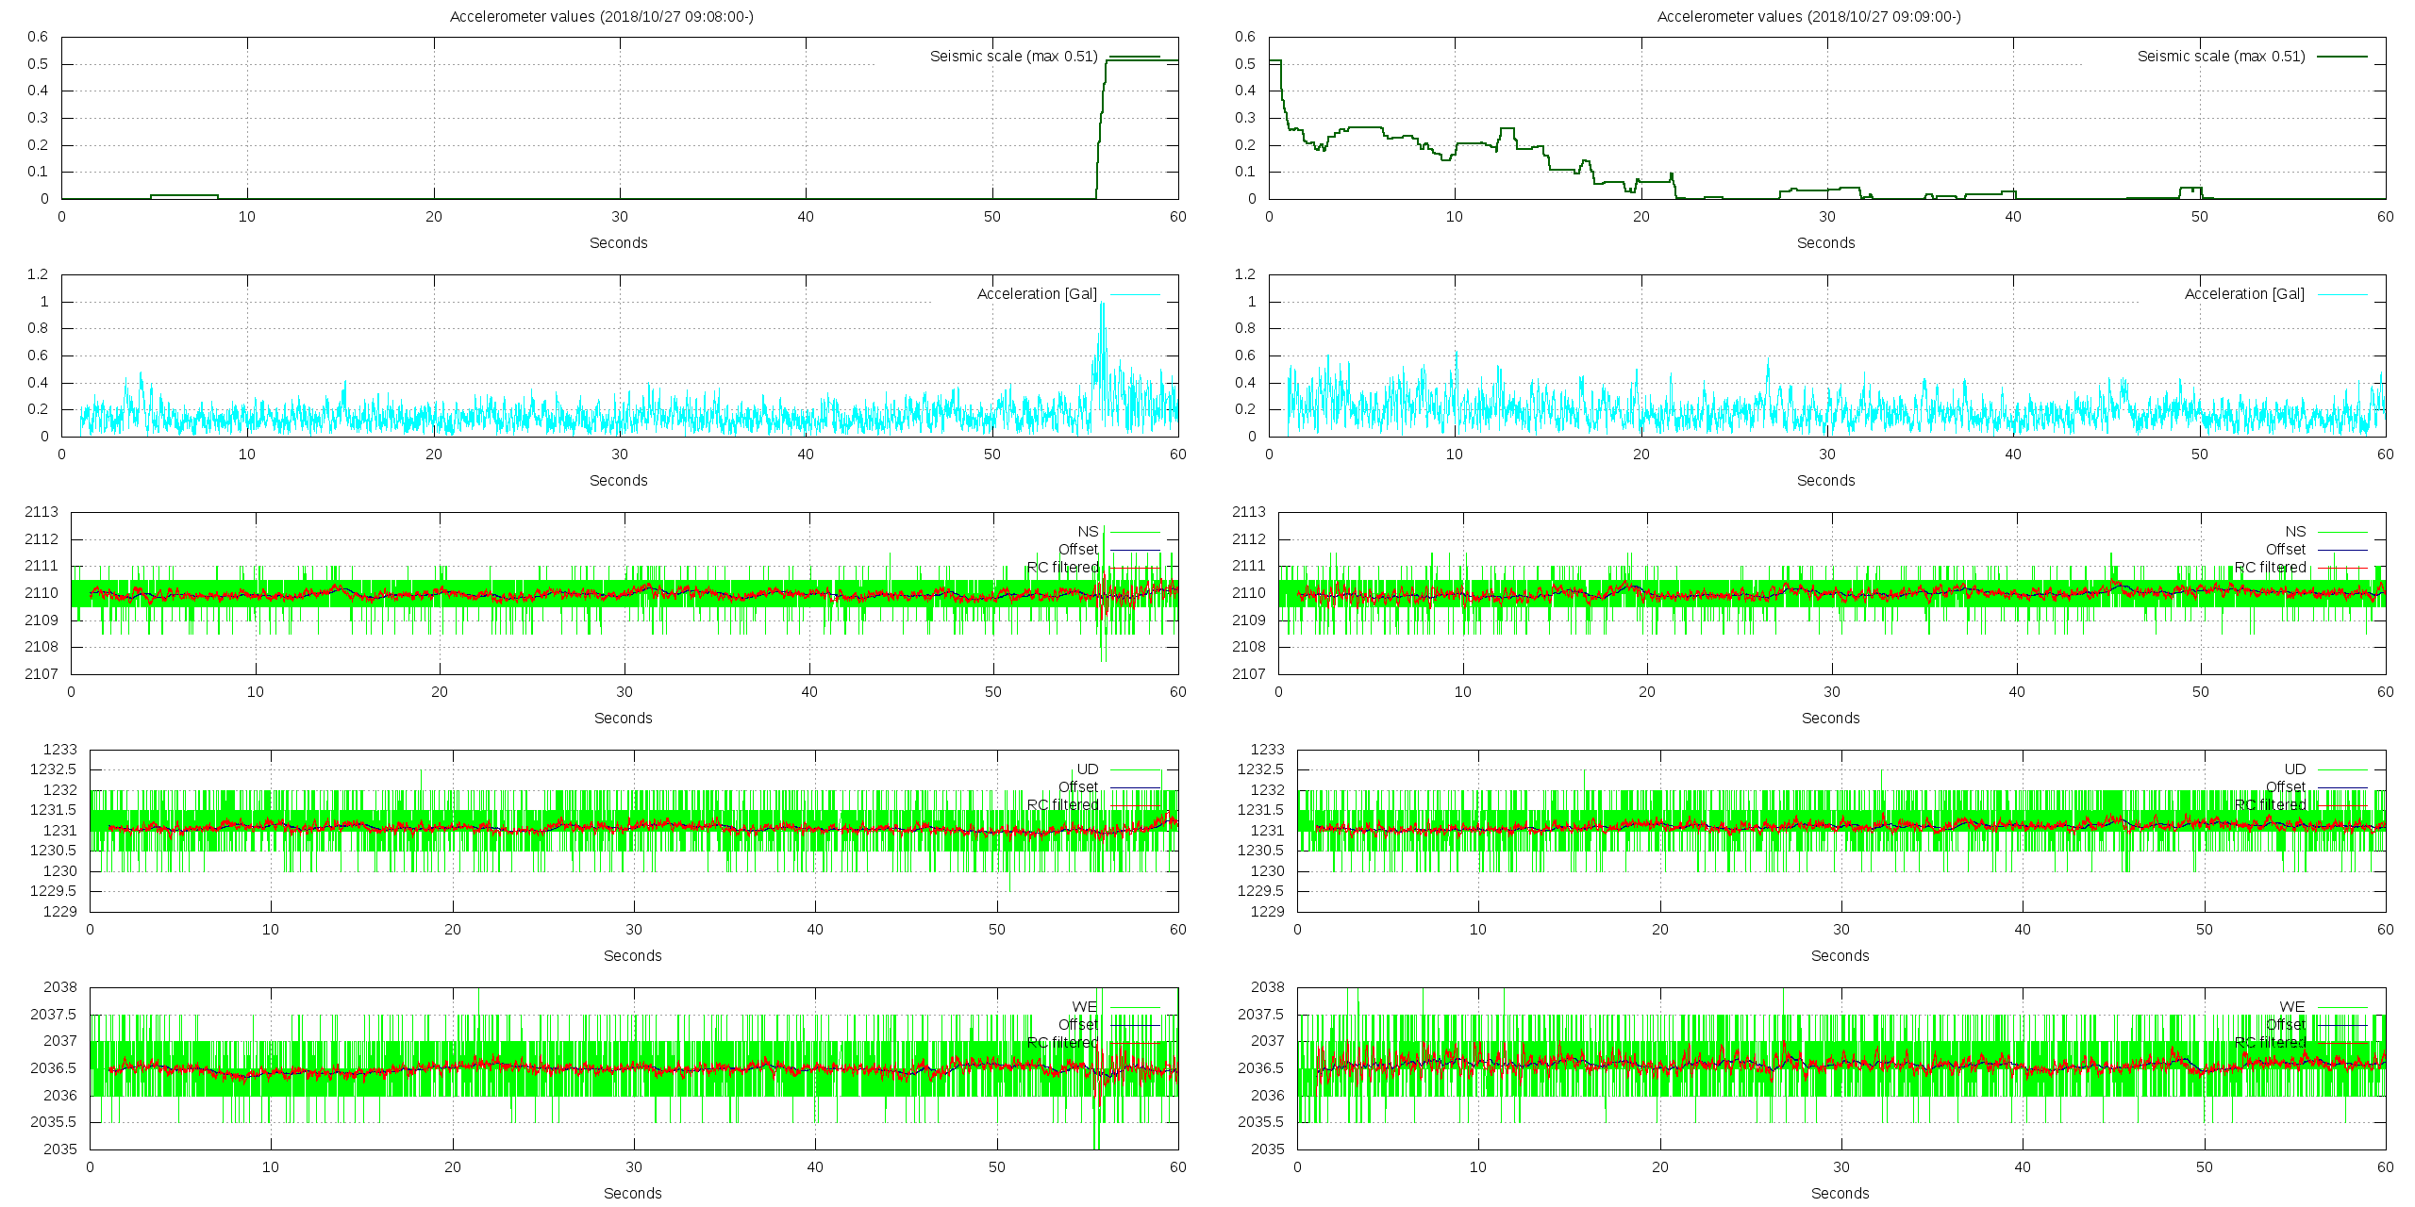Click dark green line sample in right Seismic legend

[x=2342, y=57]
